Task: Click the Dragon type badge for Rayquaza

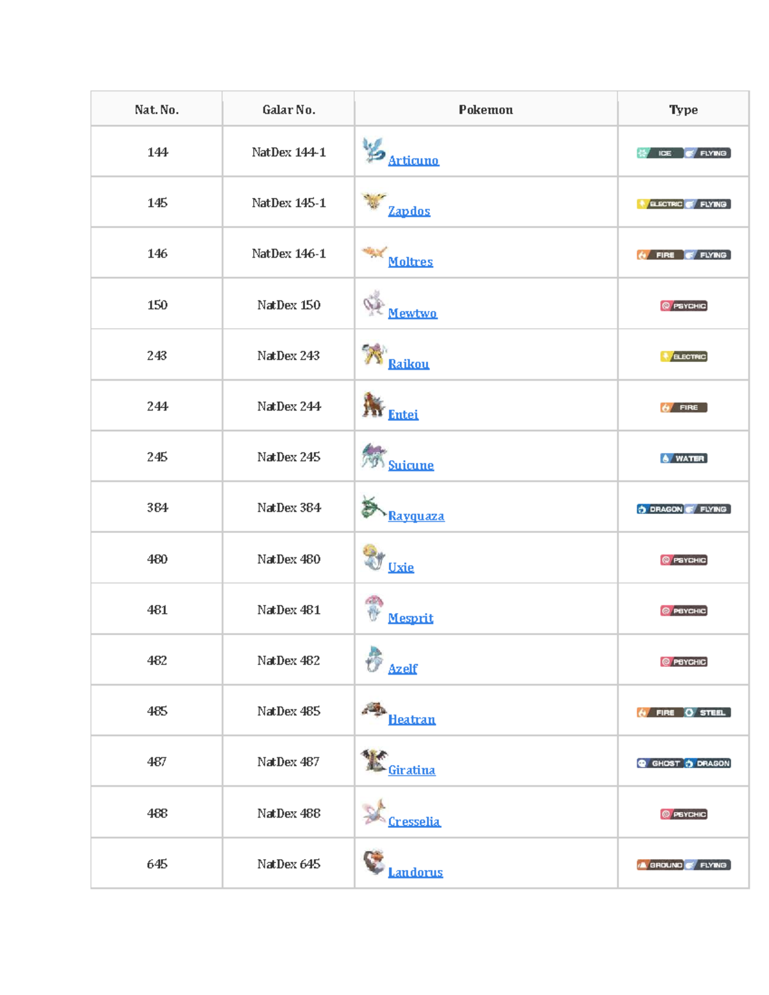Action: tap(659, 509)
